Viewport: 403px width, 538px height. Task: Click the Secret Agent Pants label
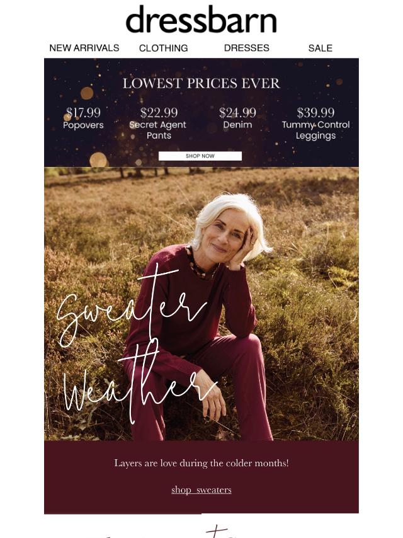tap(158, 130)
